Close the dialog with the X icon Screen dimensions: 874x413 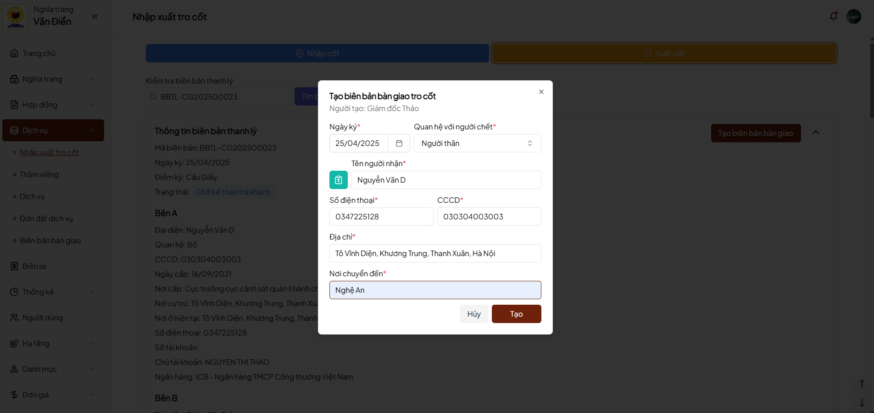pos(541,92)
